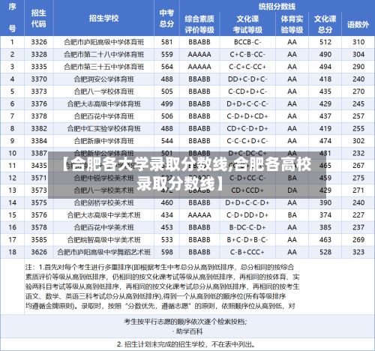The width and height of the screenshot is (375, 351).
Task: Click grade cell DD+C-D+C-
Action: 247,79
